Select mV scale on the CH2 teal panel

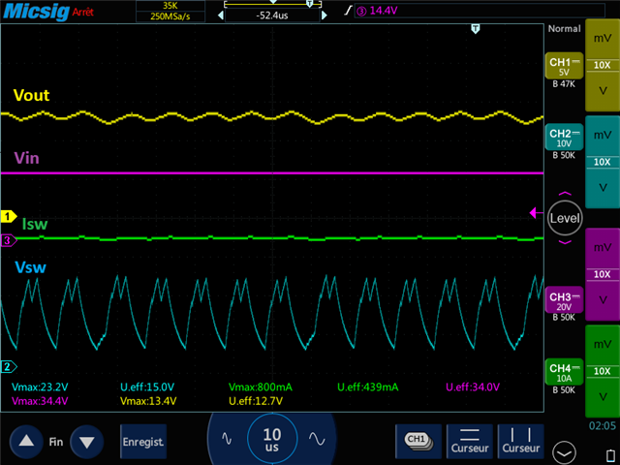point(603,136)
